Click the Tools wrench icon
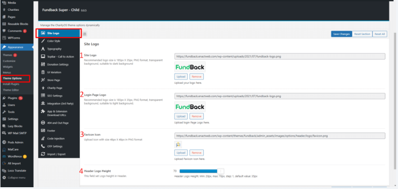This screenshot has width=398, height=189. (4, 112)
